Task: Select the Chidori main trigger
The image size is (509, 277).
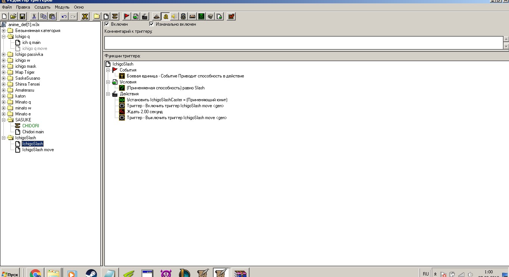Action: 33,132
